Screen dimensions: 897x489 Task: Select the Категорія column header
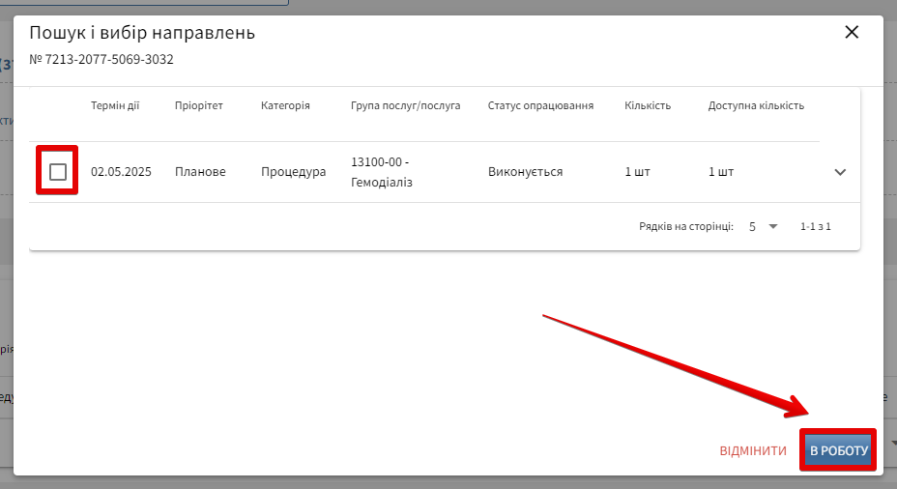tap(285, 105)
